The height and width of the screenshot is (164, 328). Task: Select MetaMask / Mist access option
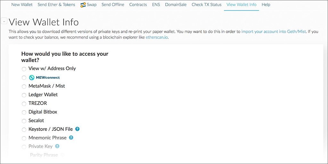point(24,86)
